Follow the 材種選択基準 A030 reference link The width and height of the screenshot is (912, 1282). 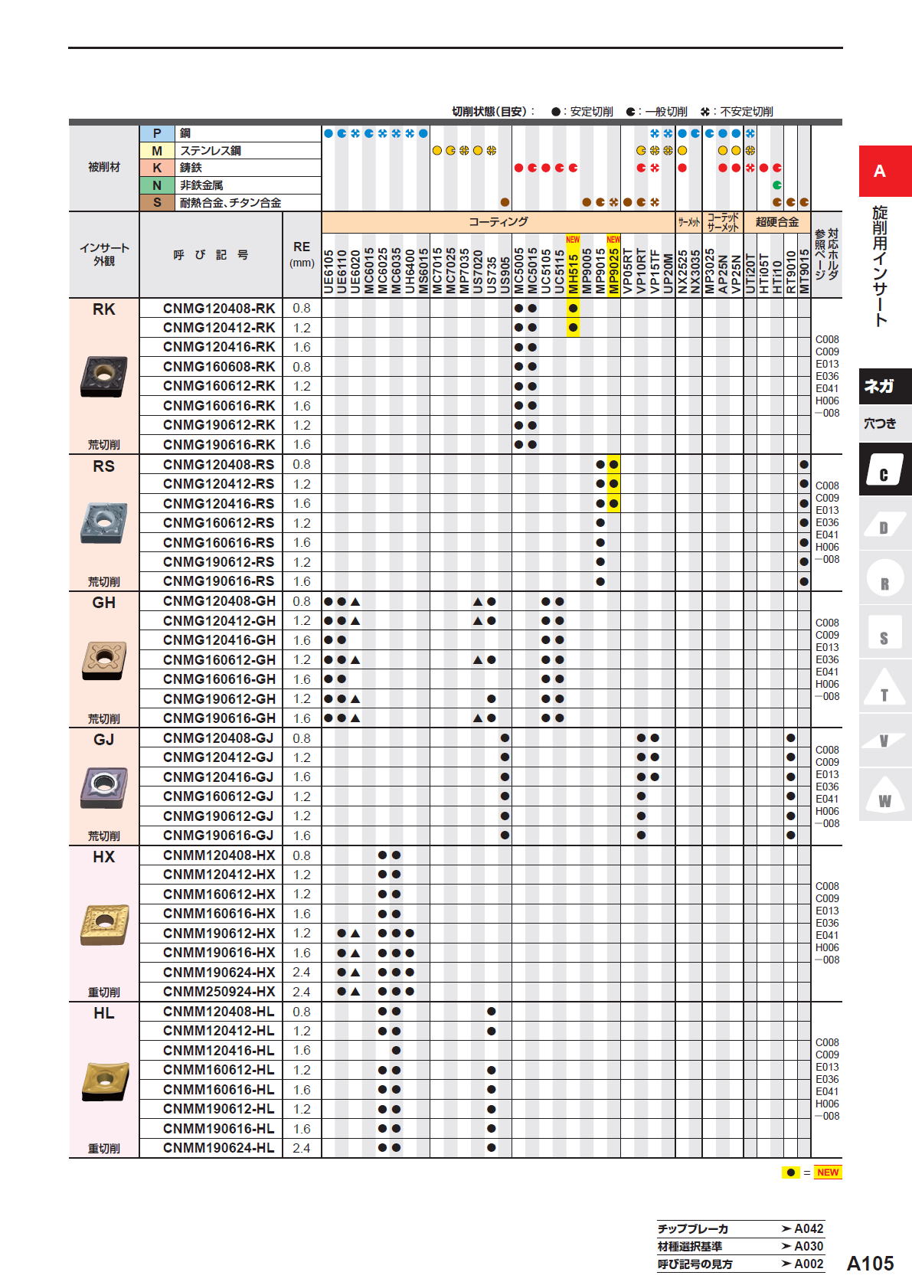pyautogui.click(x=740, y=1246)
